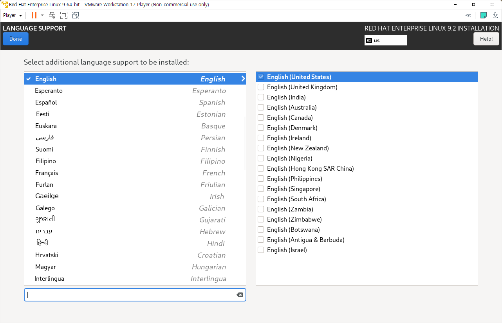Check English (New Zealand) checkbox

(x=261, y=148)
